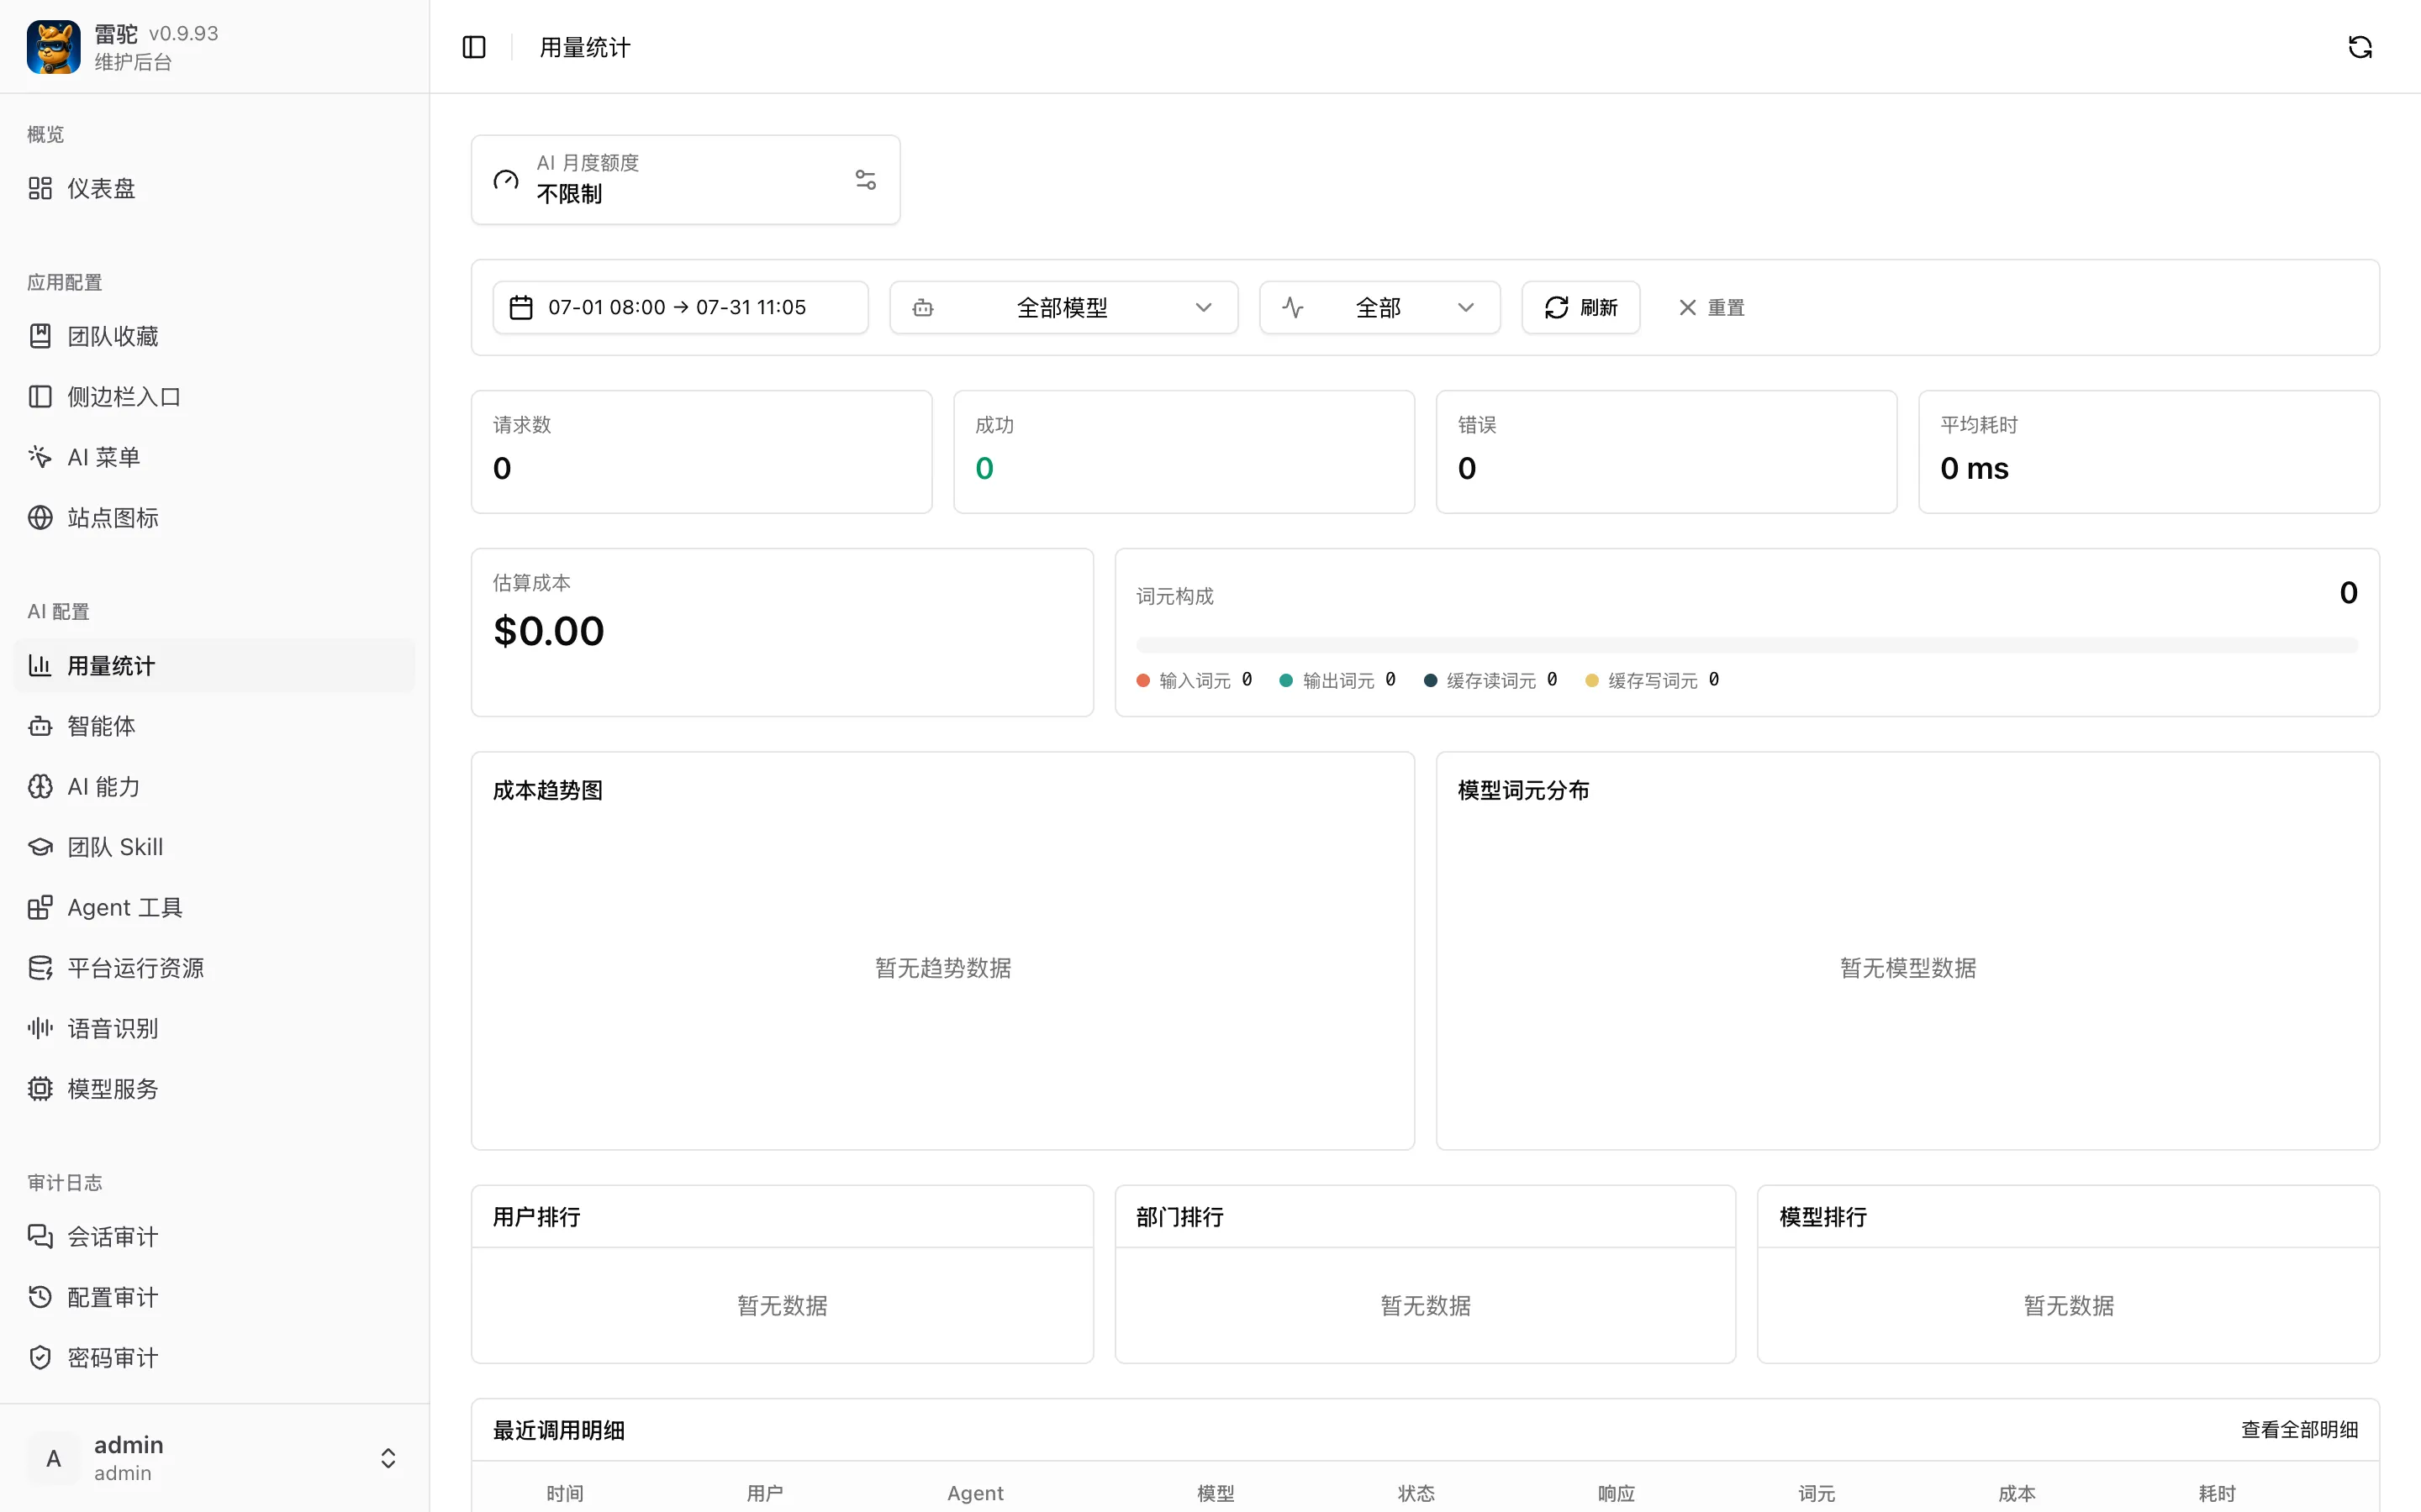The image size is (2421, 1512).
Task: Click the 估算成本 $0.00 card
Action: tap(783, 632)
